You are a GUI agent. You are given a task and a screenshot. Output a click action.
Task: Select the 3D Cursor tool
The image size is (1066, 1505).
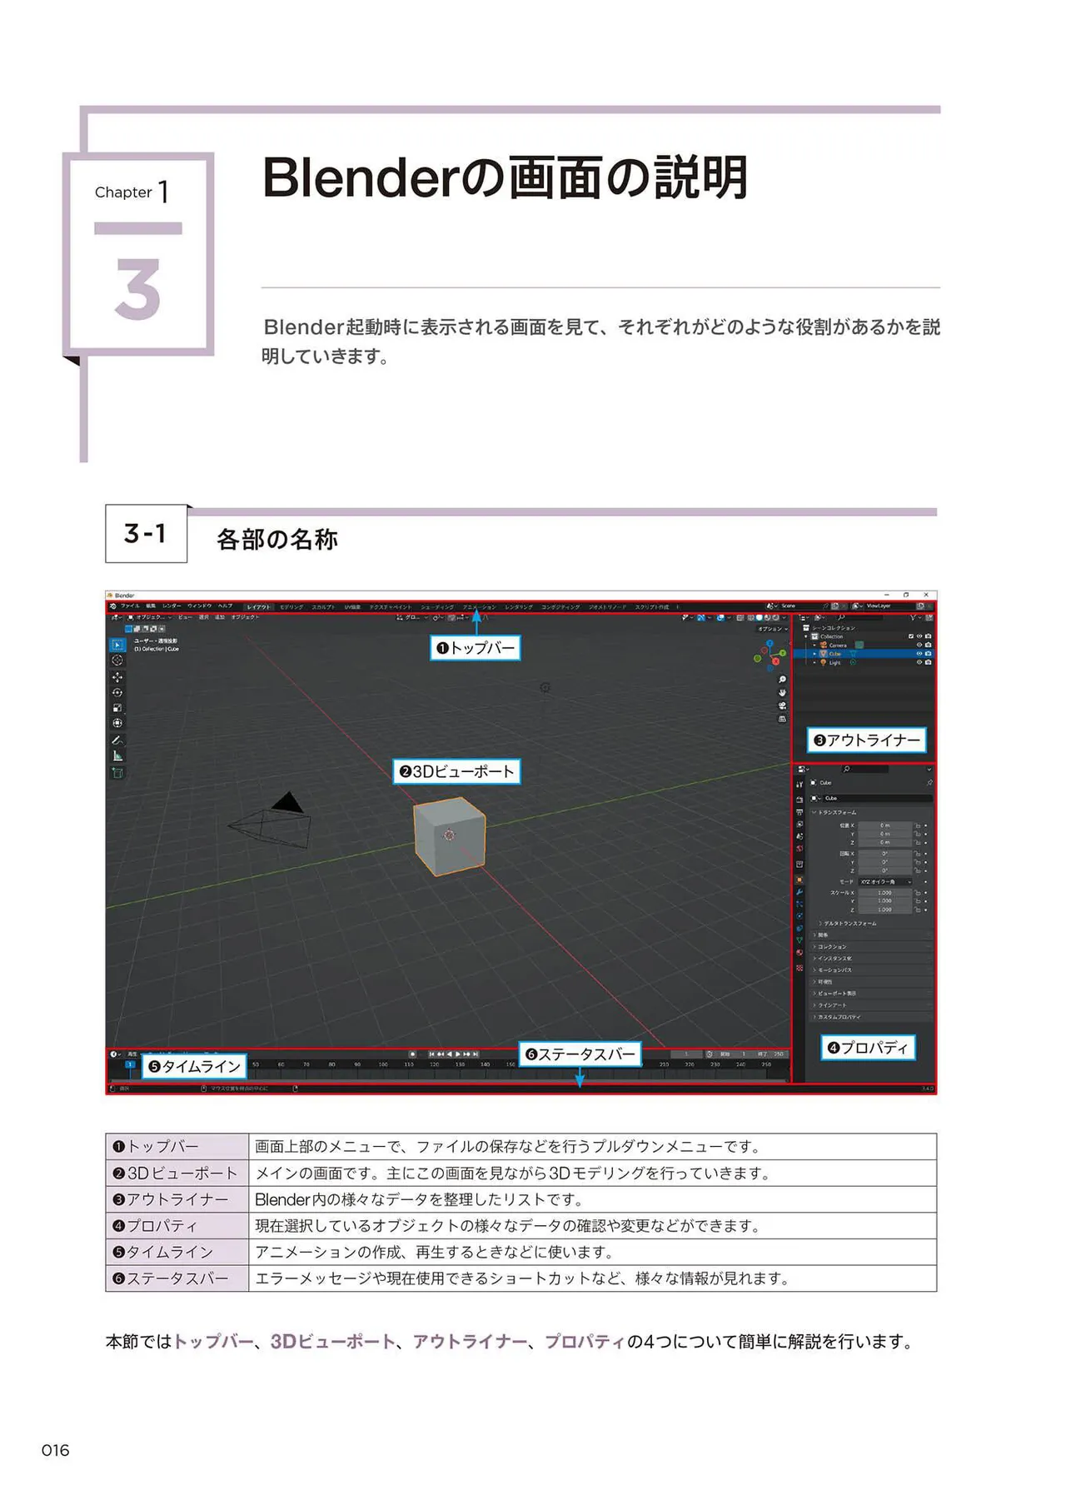pos(117,660)
